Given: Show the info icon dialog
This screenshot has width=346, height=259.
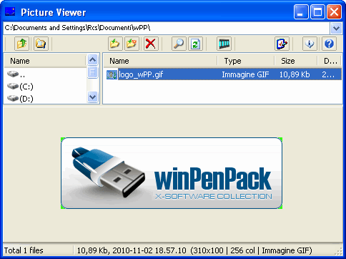Looking at the screenshot, I should pos(310,44).
